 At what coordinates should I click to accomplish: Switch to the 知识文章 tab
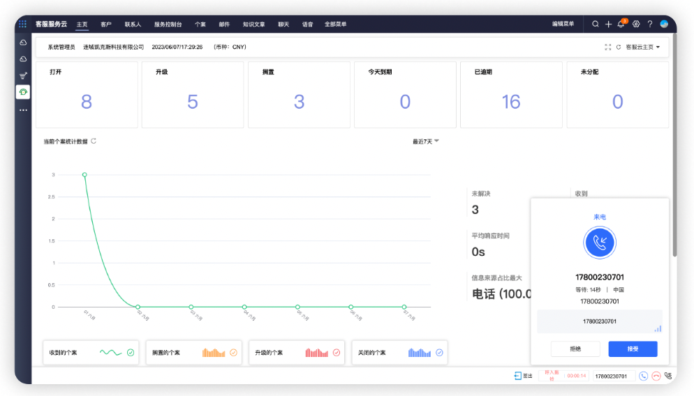point(253,24)
